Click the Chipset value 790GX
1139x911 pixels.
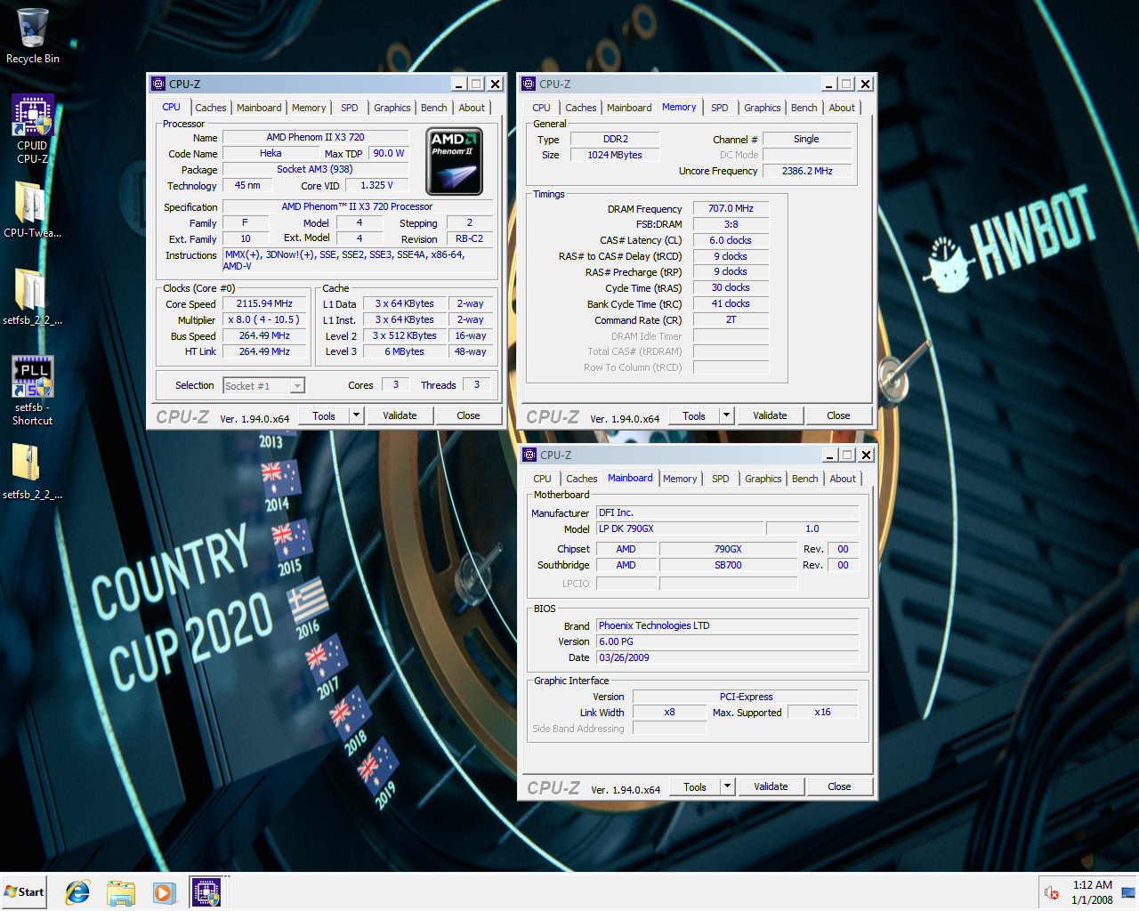[x=728, y=549]
